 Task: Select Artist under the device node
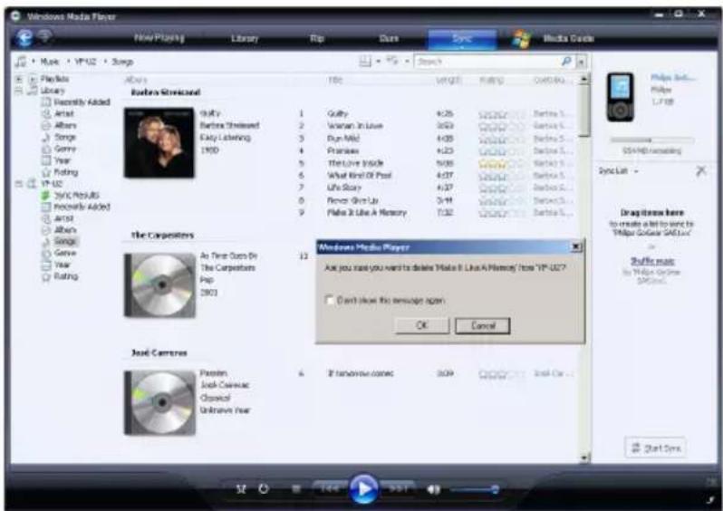(x=63, y=218)
